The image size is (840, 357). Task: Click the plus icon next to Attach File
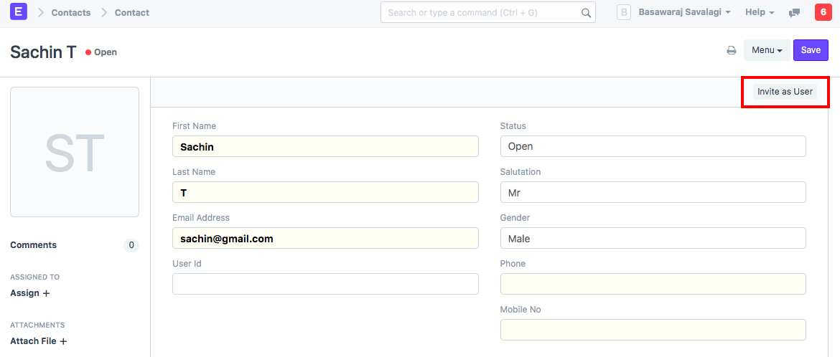click(x=63, y=342)
